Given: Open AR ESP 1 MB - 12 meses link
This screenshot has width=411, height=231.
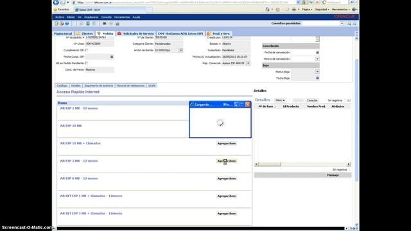Looking at the screenshot, I should (79, 108).
